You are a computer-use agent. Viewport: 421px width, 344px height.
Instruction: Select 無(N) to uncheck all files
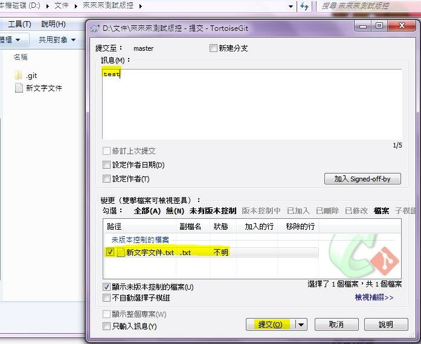175,211
